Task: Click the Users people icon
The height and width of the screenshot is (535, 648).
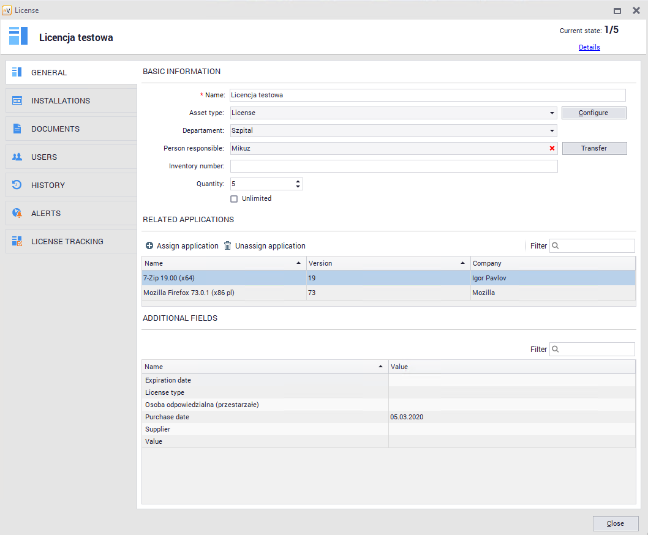Action: 17,157
